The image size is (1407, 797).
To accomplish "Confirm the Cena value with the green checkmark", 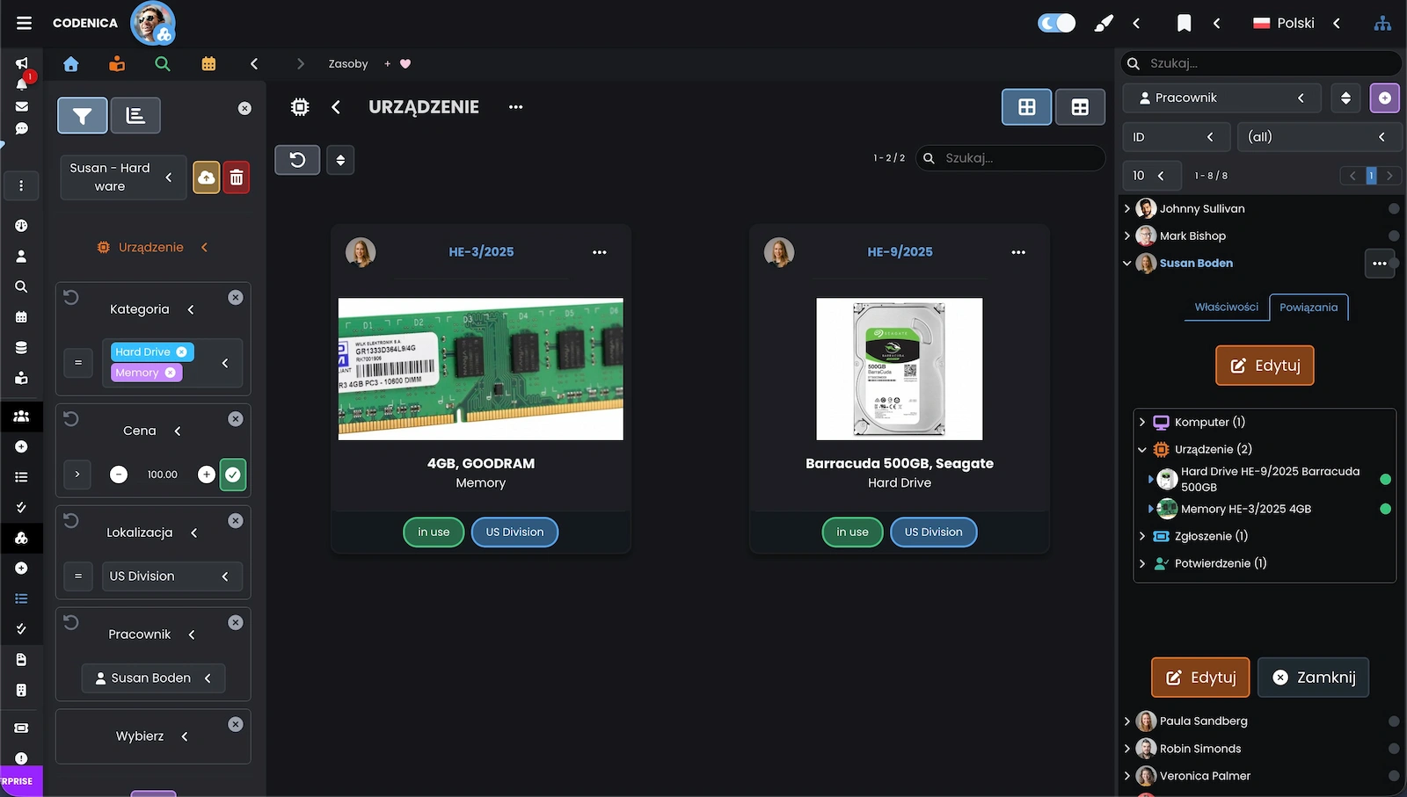I will pyautogui.click(x=233, y=475).
